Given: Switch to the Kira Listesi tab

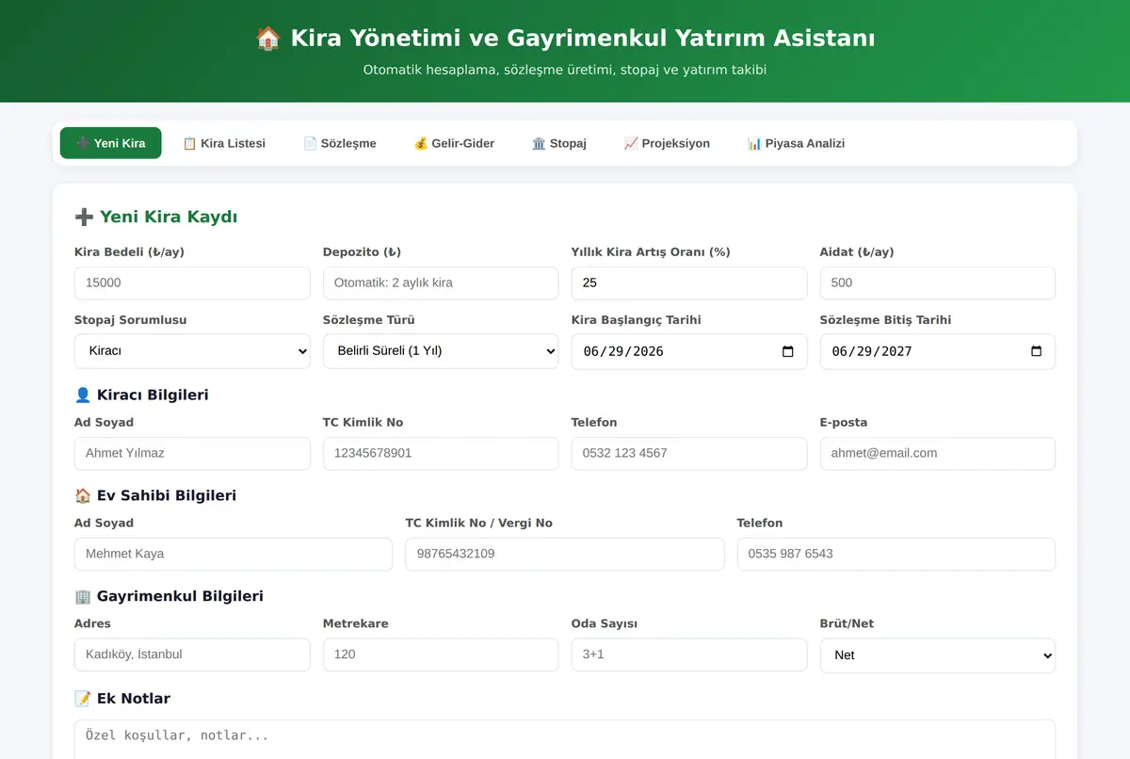Looking at the screenshot, I should [x=224, y=143].
